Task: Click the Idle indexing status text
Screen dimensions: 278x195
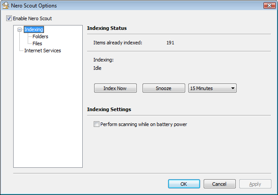Action: pyautogui.click(x=97, y=68)
